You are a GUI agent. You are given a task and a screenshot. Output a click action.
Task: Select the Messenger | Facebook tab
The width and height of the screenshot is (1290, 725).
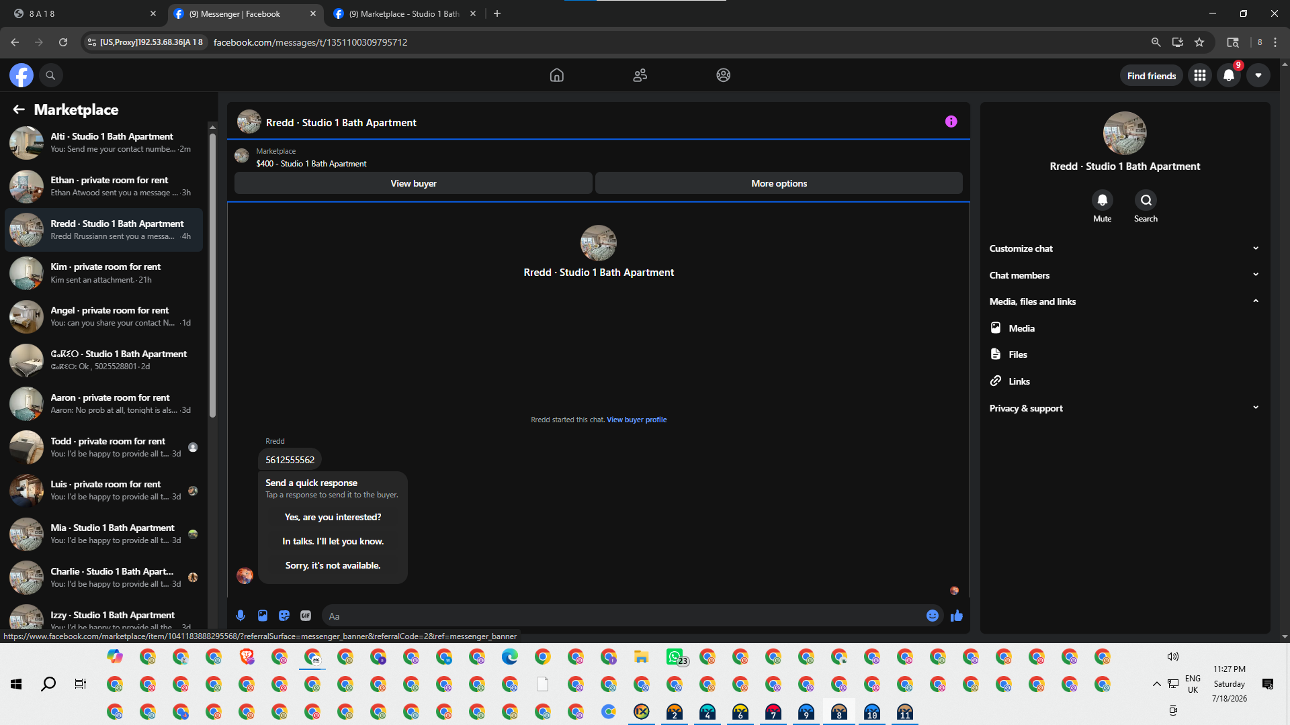[x=243, y=13]
